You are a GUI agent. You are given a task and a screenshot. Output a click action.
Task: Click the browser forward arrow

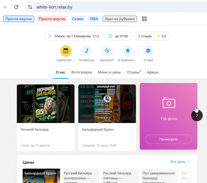click(x=5, y=7)
